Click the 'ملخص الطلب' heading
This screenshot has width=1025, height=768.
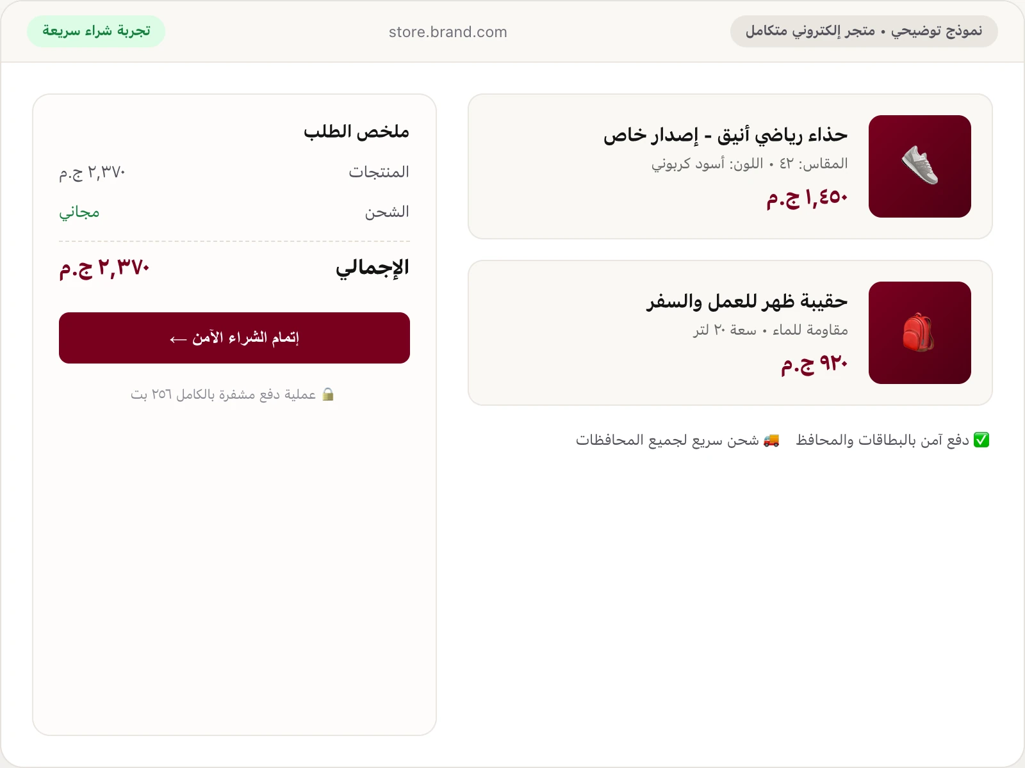click(x=356, y=132)
